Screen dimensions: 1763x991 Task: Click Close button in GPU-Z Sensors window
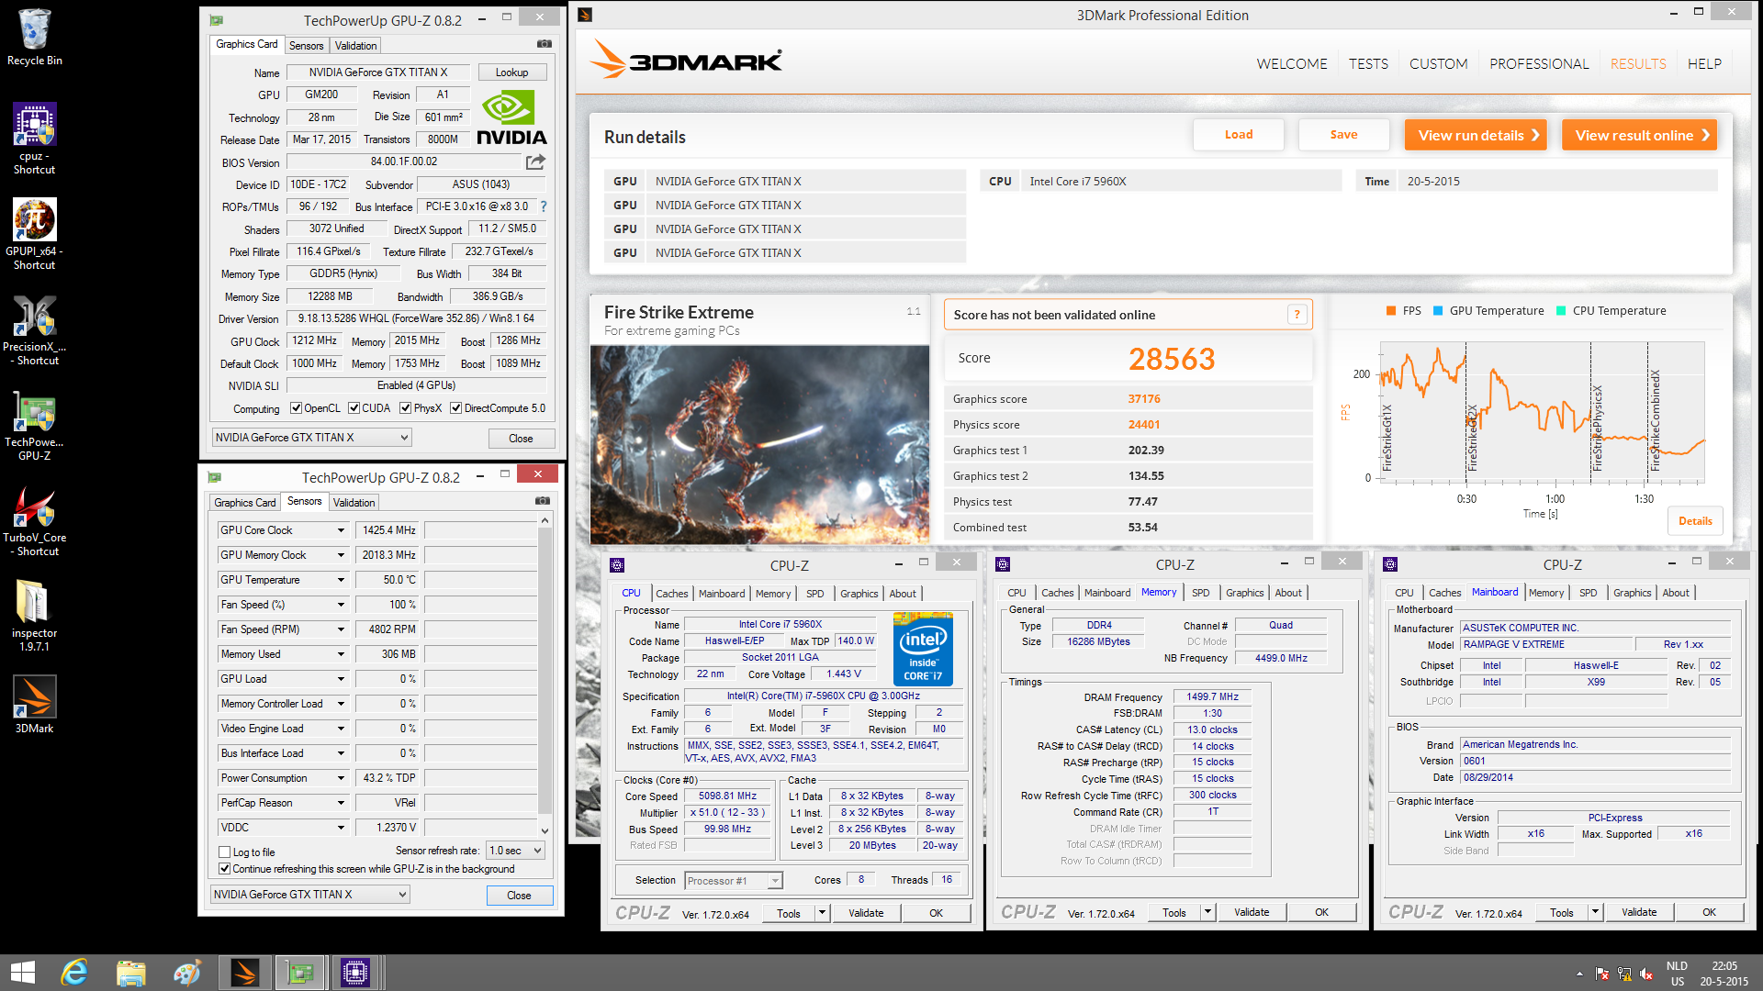pyautogui.click(x=519, y=896)
